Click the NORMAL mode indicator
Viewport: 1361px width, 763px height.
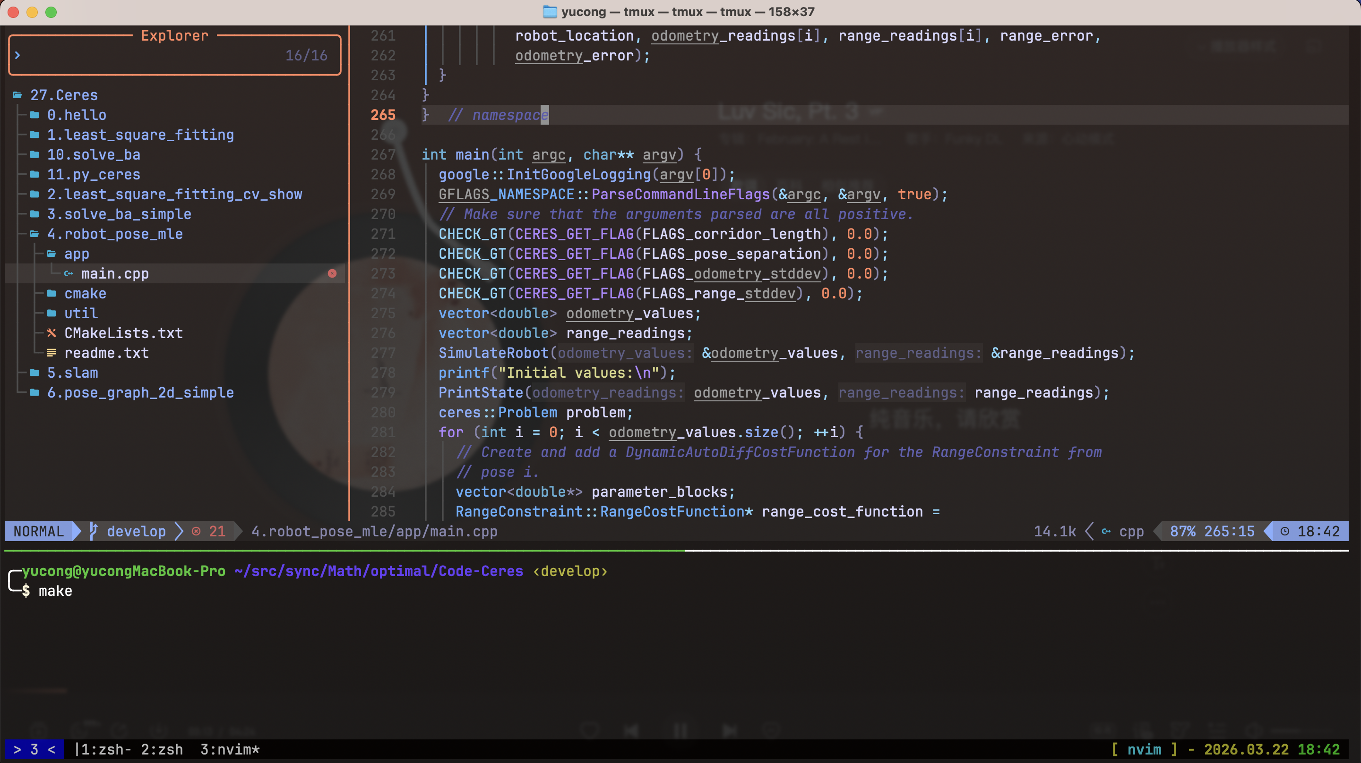pyautogui.click(x=39, y=531)
